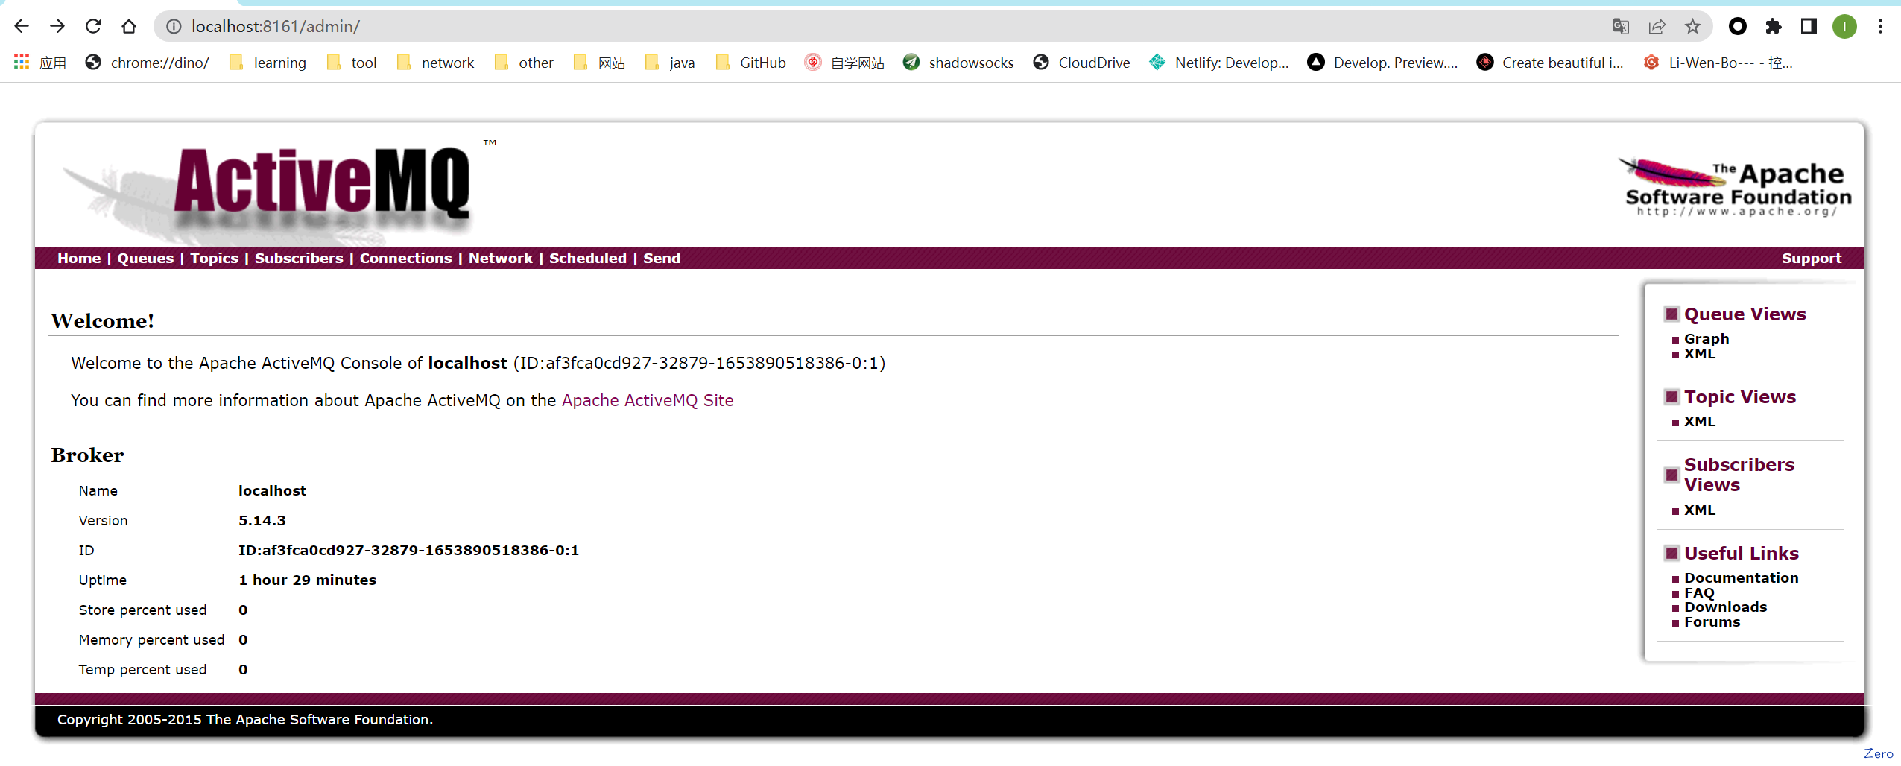Open the round black extension icon
Image resolution: width=1901 pixels, height=766 pixels.
point(1737,26)
